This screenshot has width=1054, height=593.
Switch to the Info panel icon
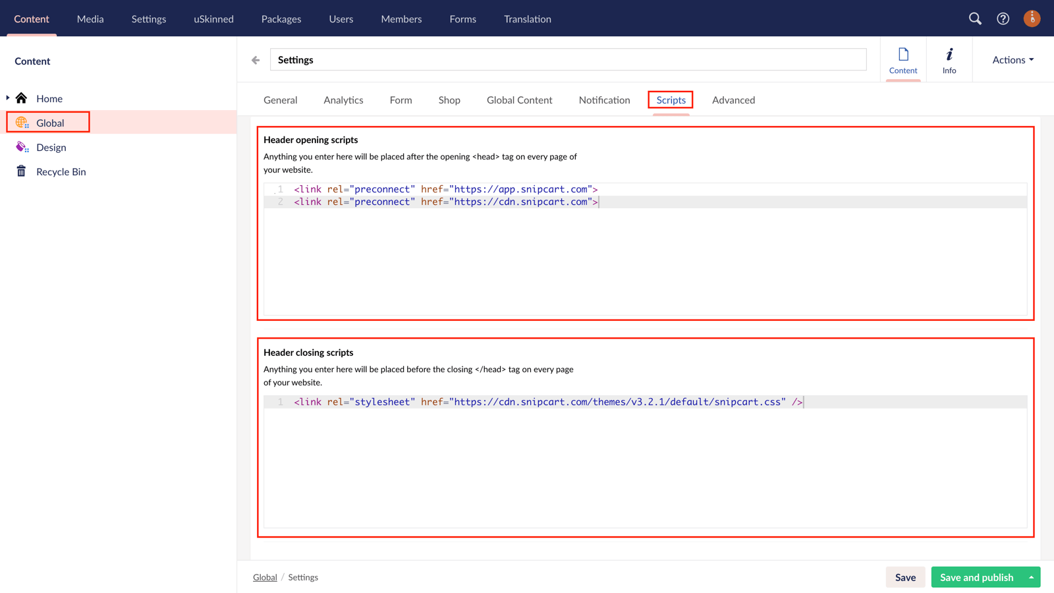click(949, 59)
